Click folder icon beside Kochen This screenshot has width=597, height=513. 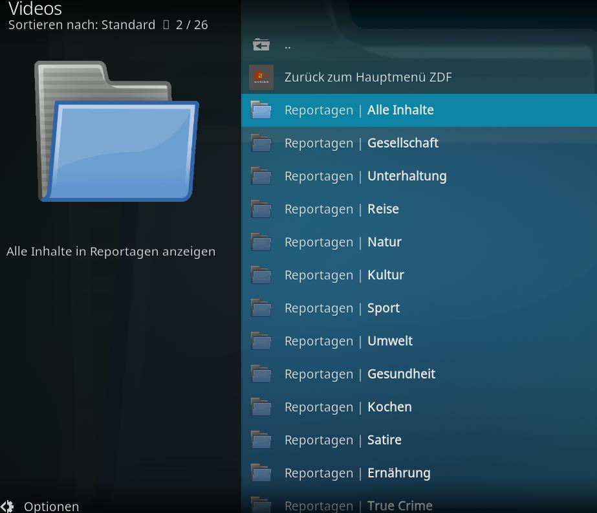pos(261,407)
